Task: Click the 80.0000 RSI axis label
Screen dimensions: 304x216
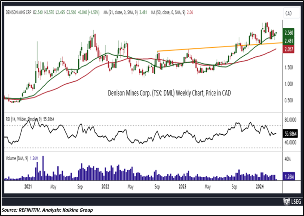Action: point(291,120)
